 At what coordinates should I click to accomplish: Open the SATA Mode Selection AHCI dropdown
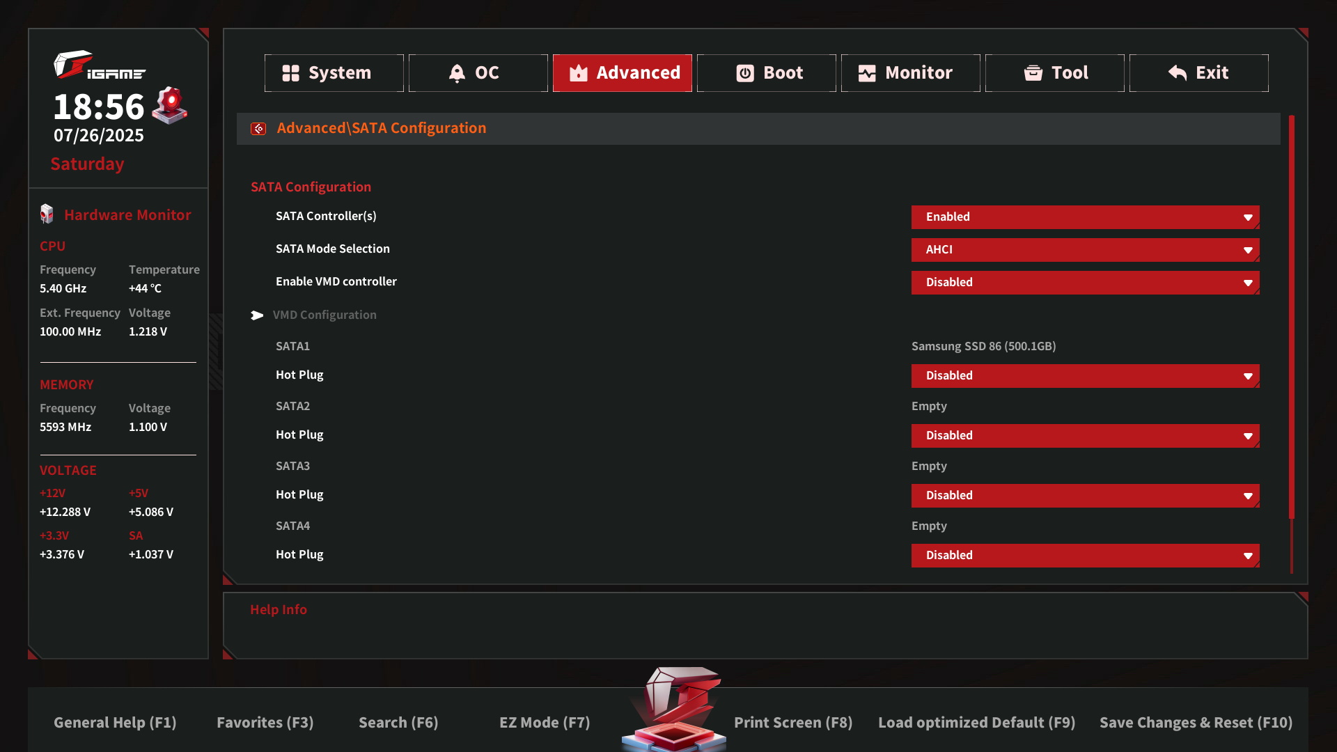click(x=1085, y=250)
